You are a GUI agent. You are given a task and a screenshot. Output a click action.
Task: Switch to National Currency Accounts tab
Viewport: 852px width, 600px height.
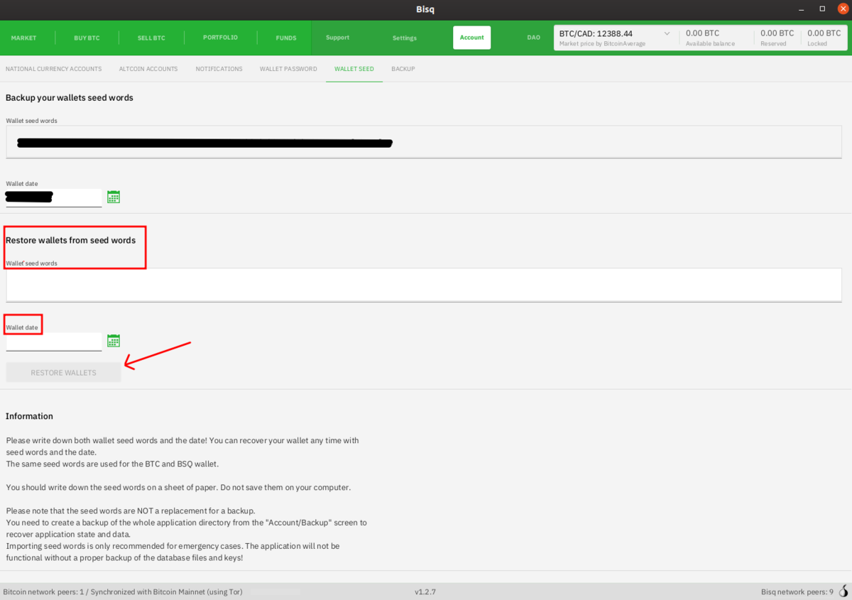point(53,69)
